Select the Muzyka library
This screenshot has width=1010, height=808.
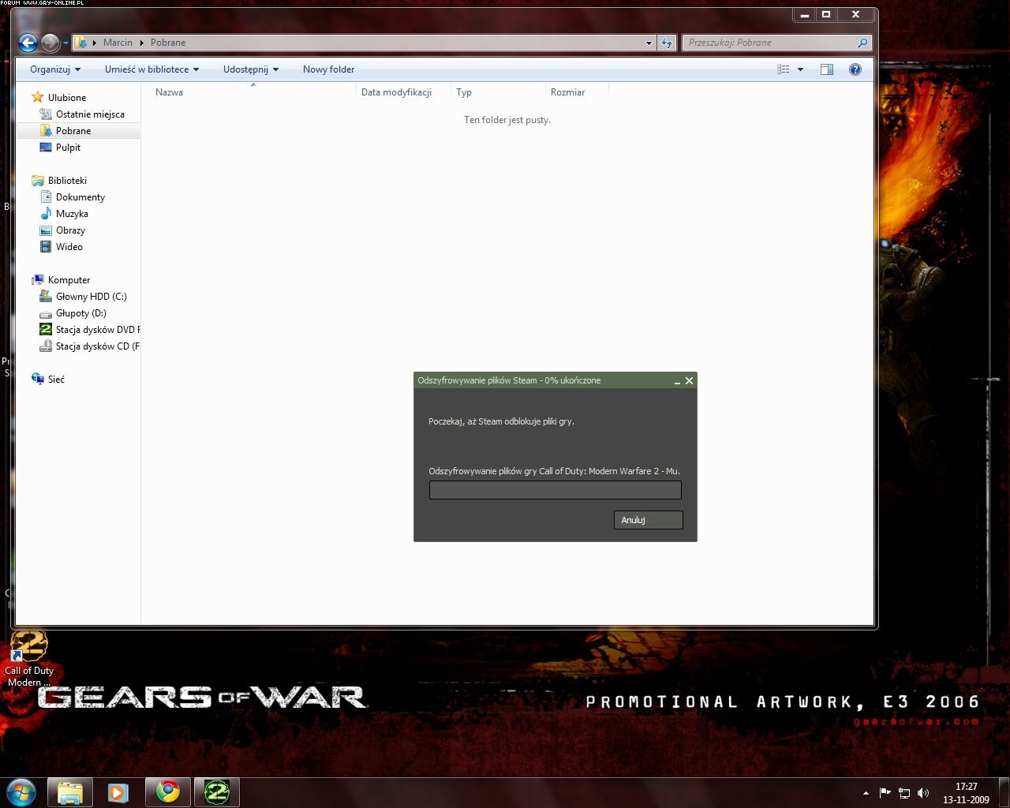[72, 214]
